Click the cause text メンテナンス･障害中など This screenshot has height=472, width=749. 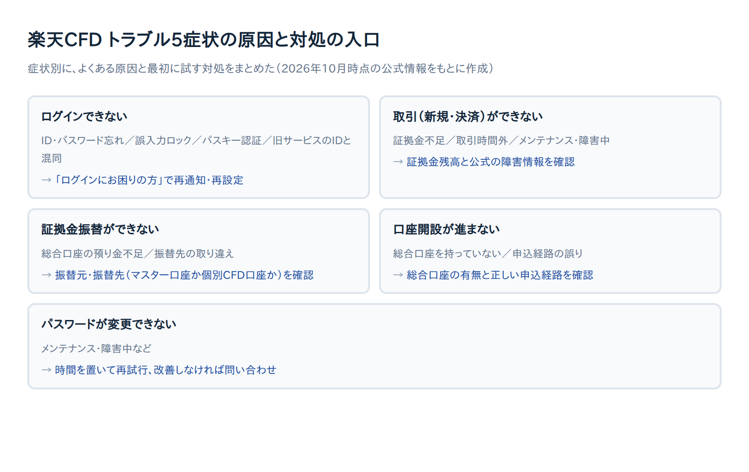coord(96,348)
